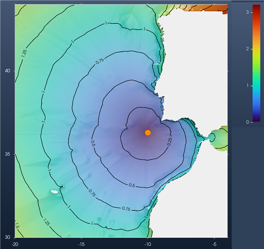
Task: Click the longitude axis label -15
Action: pos(81,244)
